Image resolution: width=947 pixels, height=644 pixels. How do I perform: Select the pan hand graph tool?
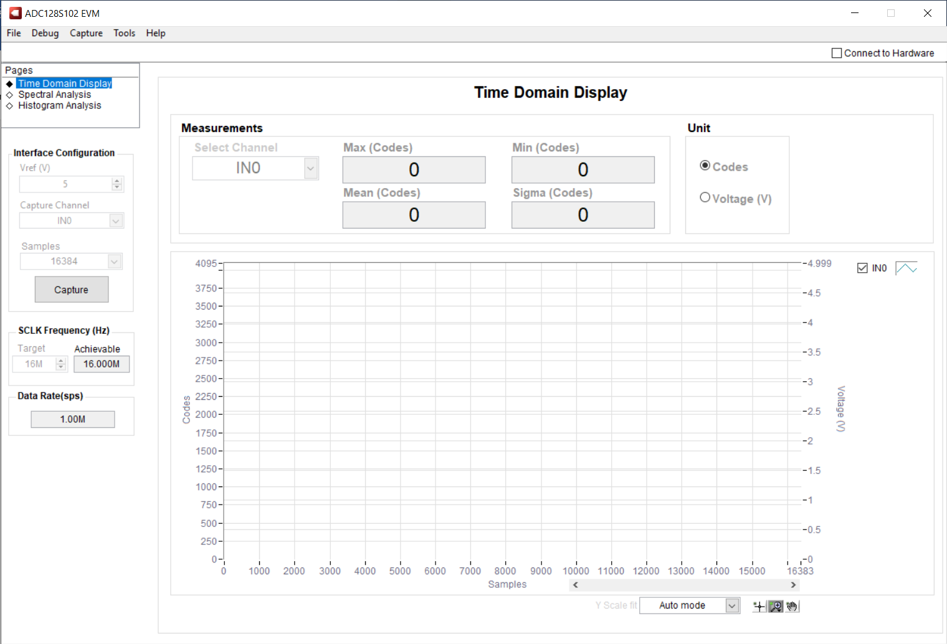792,607
